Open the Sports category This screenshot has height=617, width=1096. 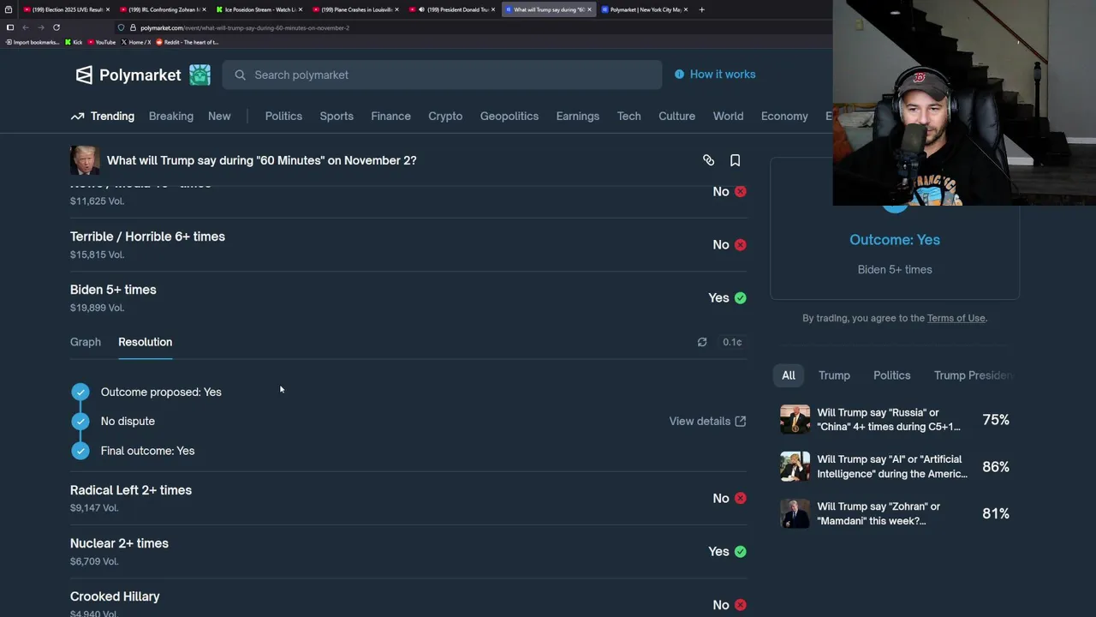(337, 116)
